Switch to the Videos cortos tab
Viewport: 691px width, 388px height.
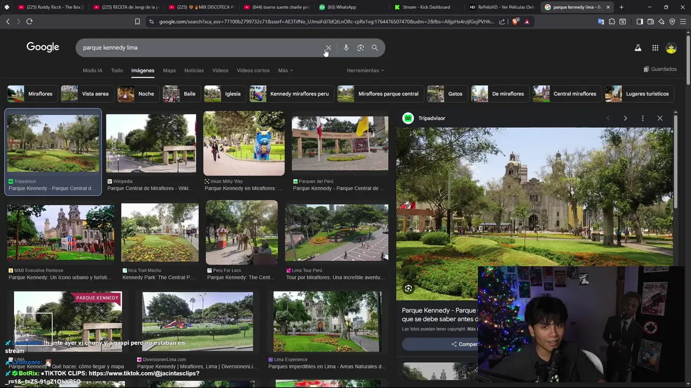[253, 71]
